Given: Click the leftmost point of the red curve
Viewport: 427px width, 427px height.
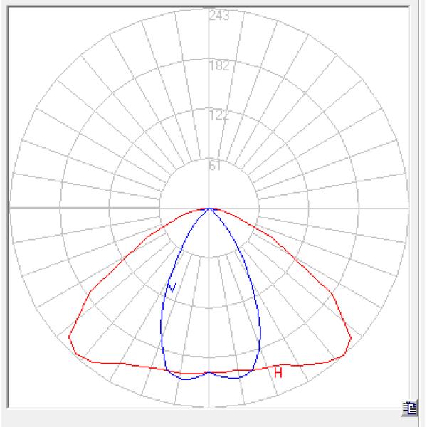Looking at the screenshot, I should coord(69,336).
